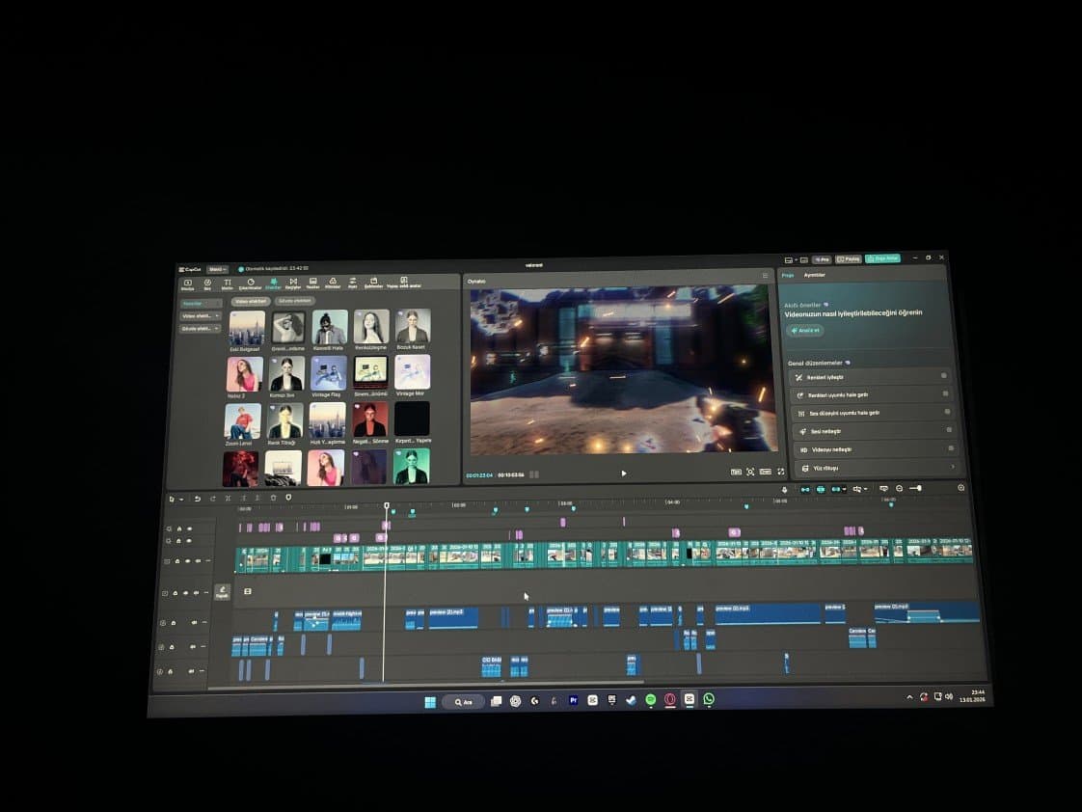Open the Çıkartmalar (stickers) tab icon

[251, 284]
